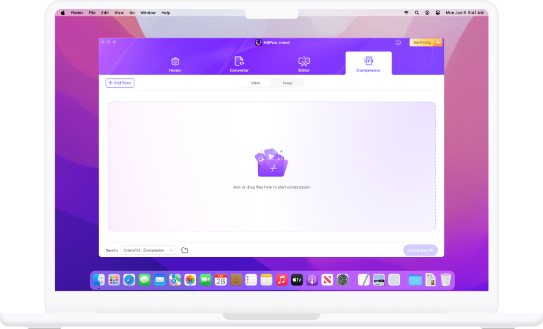The height and width of the screenshot is (329, 543).
Task: Click the HitPaw Univd logo icon
Action: 259,43
